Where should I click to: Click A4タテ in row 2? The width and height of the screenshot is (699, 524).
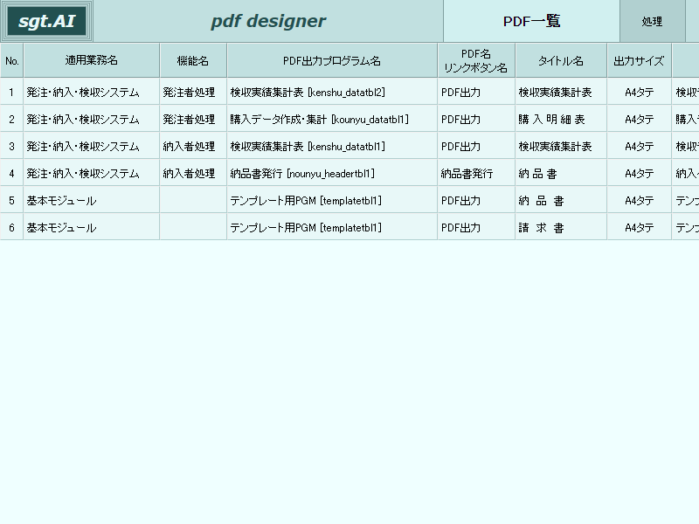[640, 120]
